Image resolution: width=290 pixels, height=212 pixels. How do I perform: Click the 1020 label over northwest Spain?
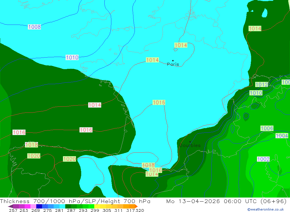coord(34,156)
